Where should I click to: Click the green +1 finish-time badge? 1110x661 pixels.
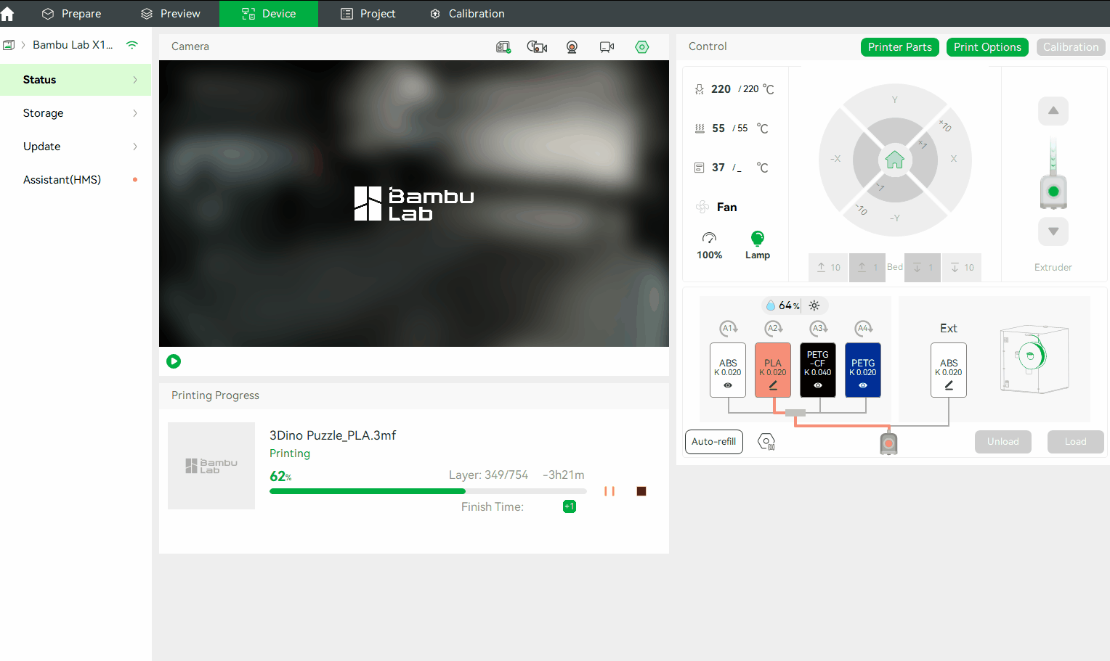pos(570,506)
